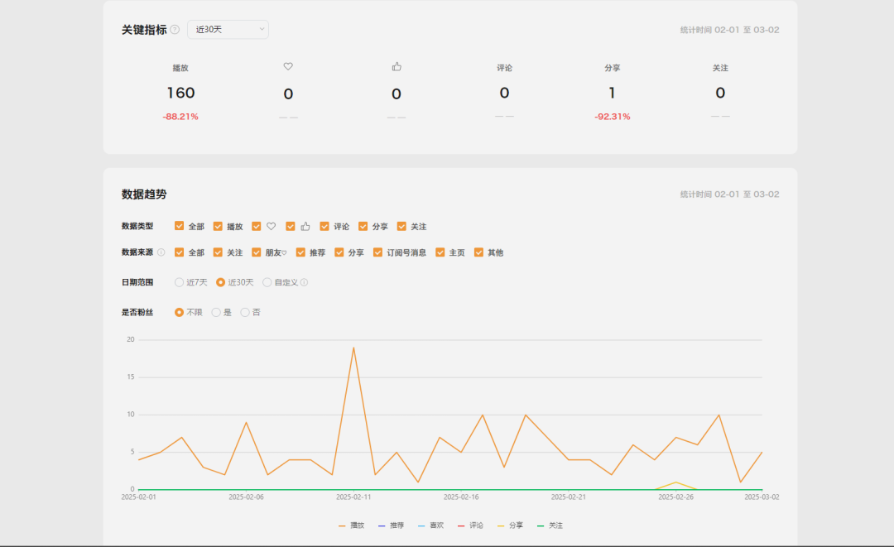Toggle the thumbs-up data type checkbox
Viewport: 894px width, 547px height.
pos(291,226)
